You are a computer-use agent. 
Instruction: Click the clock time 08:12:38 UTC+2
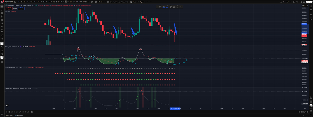[303, 112]
